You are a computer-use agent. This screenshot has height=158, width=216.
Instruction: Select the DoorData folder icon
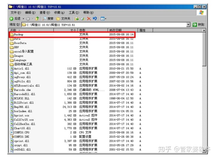[12, 43]
